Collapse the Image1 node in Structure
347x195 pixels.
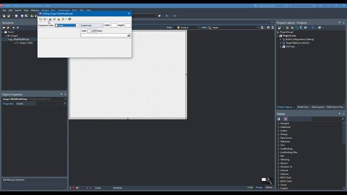tap(6, 36)
